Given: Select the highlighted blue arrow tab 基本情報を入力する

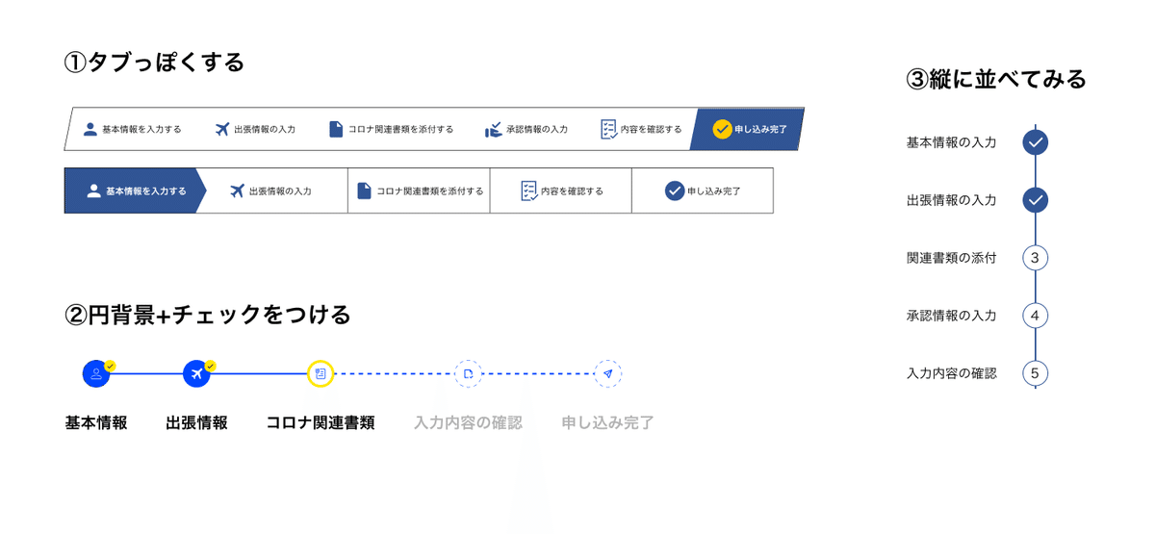Looking at the screenshot, I should click(x=135, y=191).
